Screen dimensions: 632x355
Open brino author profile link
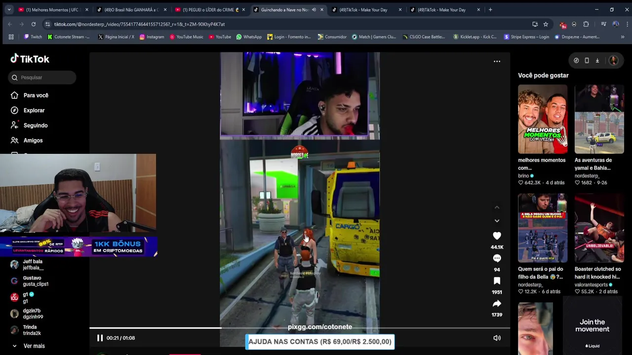click(523, 176)
